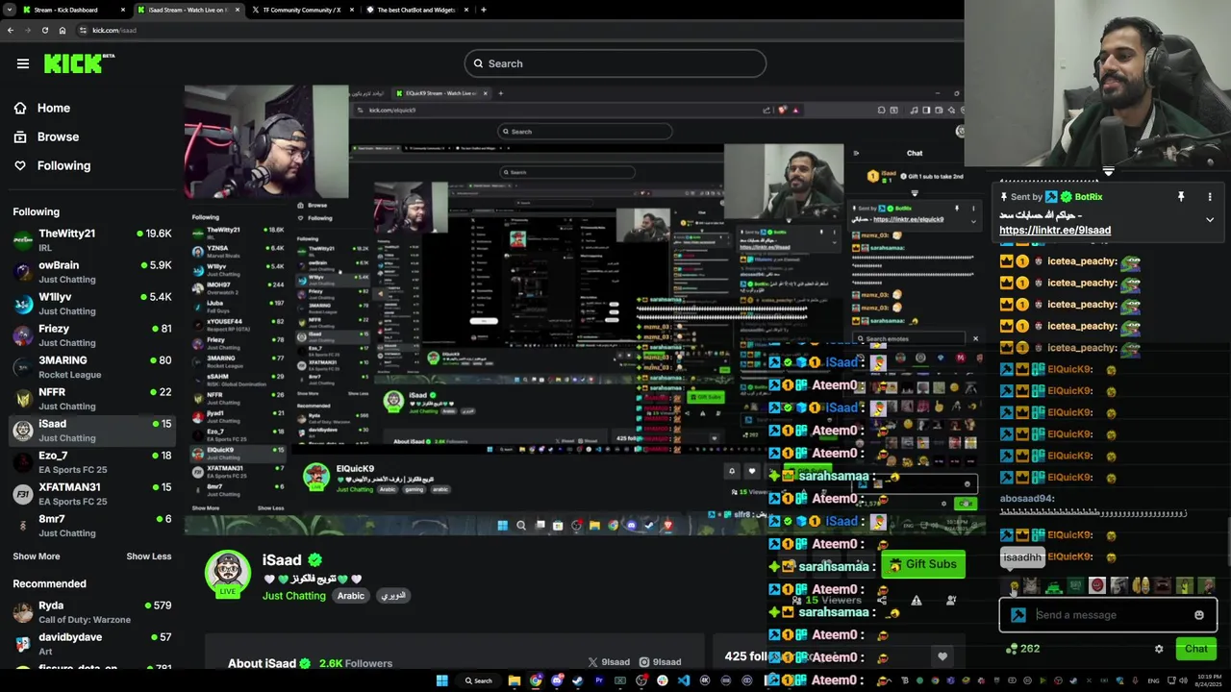Go to Home in the sidebar

[x=54, y=108]
